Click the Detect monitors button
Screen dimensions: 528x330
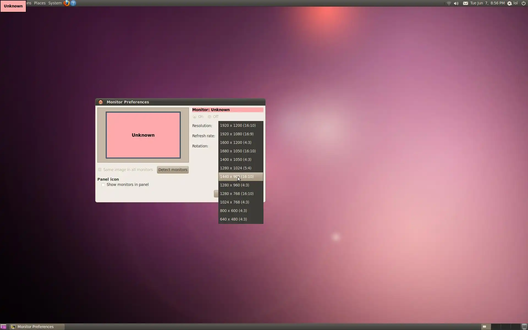tap(173, 170)
